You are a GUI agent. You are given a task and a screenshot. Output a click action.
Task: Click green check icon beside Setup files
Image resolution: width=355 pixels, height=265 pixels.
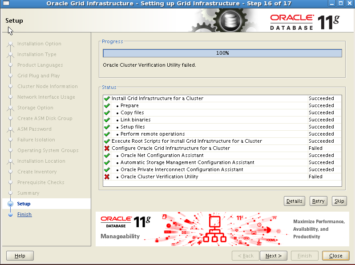107,127
